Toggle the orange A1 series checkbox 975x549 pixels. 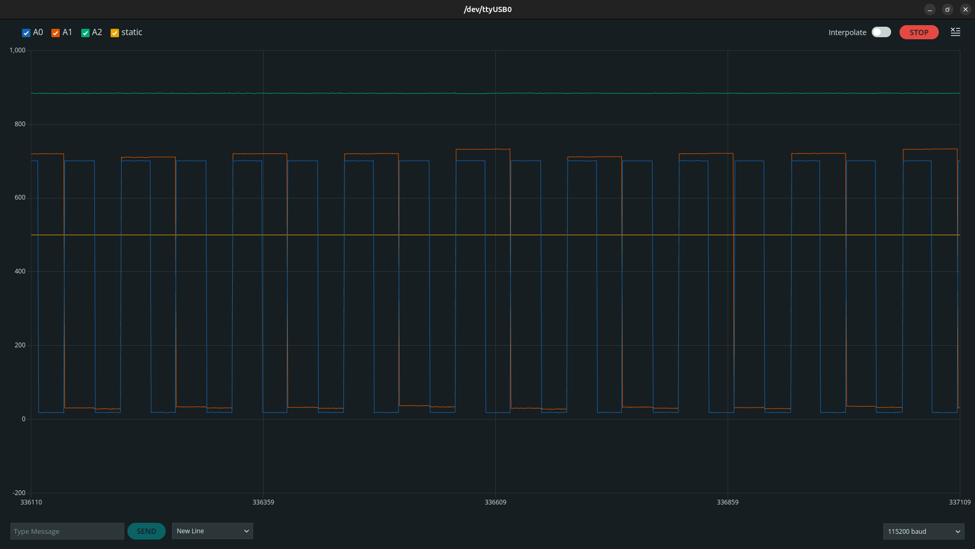56,33
